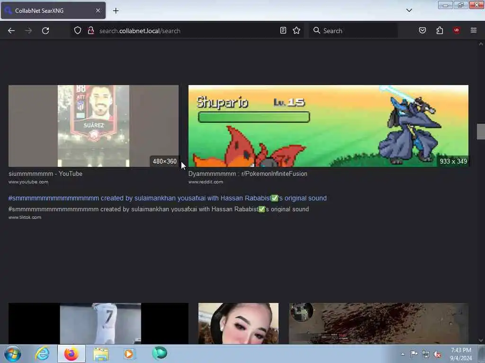Click the muted volume tray icon
Viewport: 485px width, 363px height.
[437, 354]
